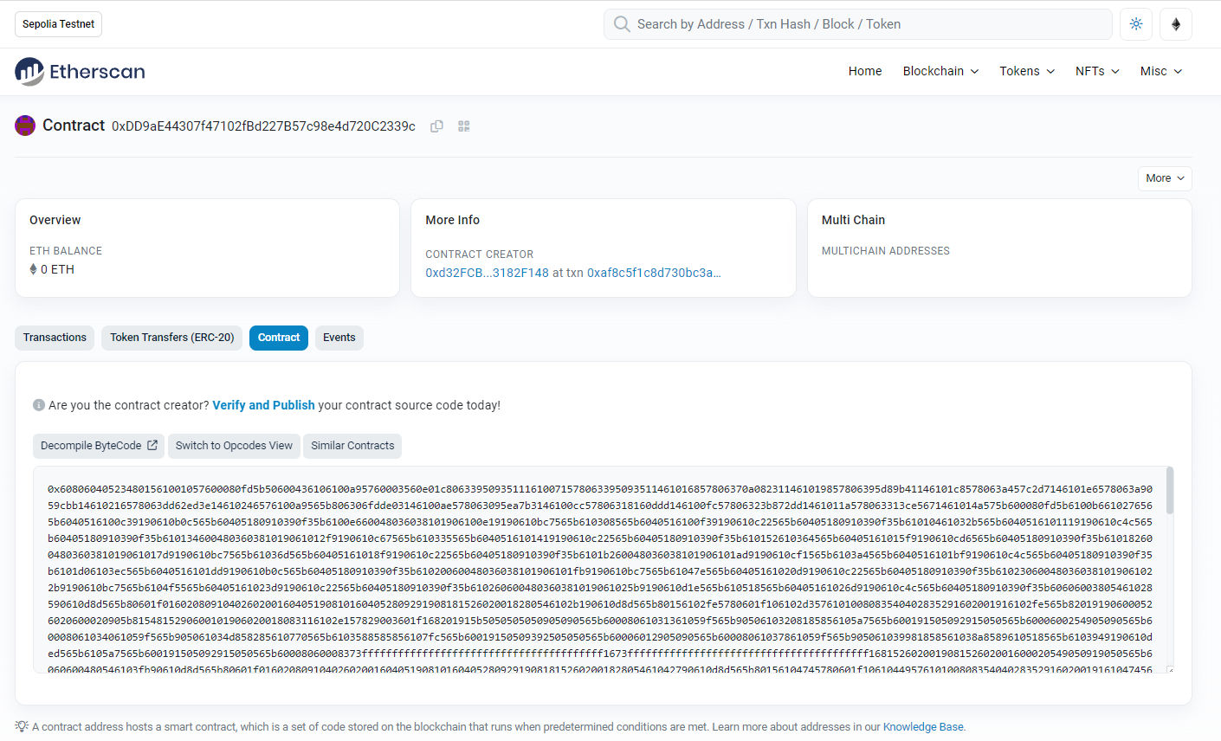
Task: Click Decompile ByteCode button
Action: (x=99, y=446)
